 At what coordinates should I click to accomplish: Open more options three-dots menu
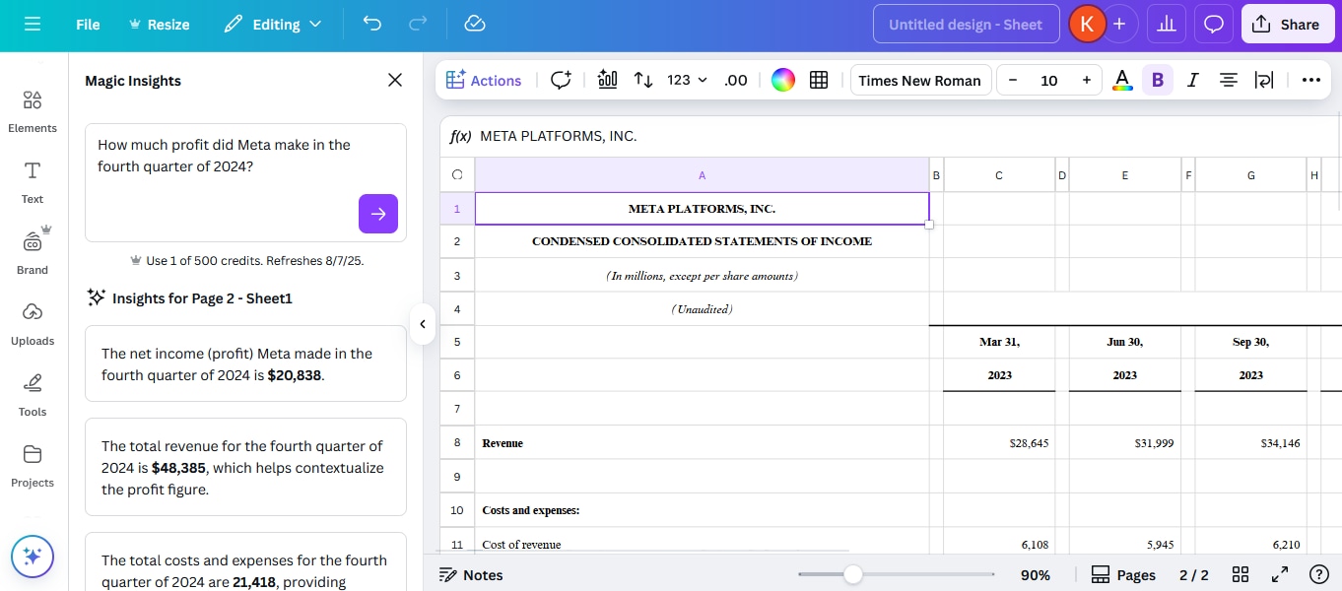[1310, 81]
